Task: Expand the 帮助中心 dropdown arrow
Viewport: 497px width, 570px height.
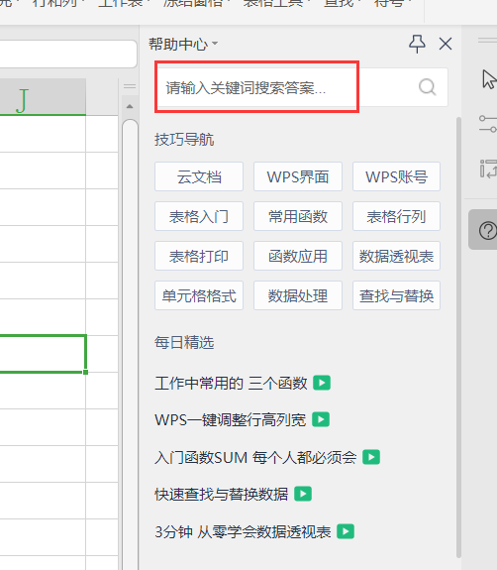Action: click(215, 44)
